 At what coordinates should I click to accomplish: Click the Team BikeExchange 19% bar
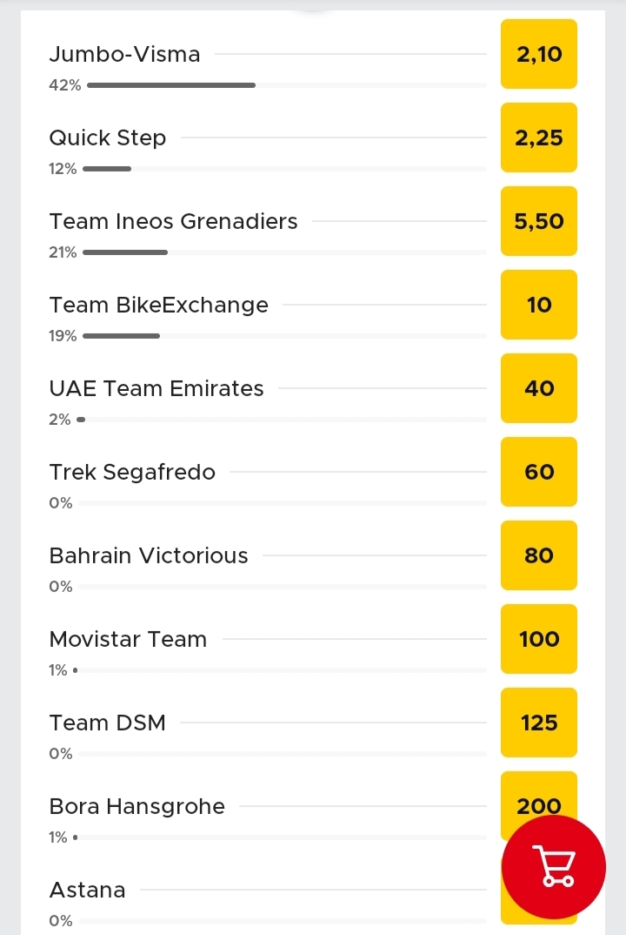(122, 336)
